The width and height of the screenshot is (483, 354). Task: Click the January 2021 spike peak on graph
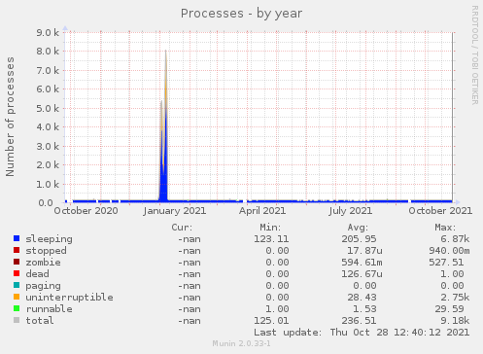coord(166,52)
